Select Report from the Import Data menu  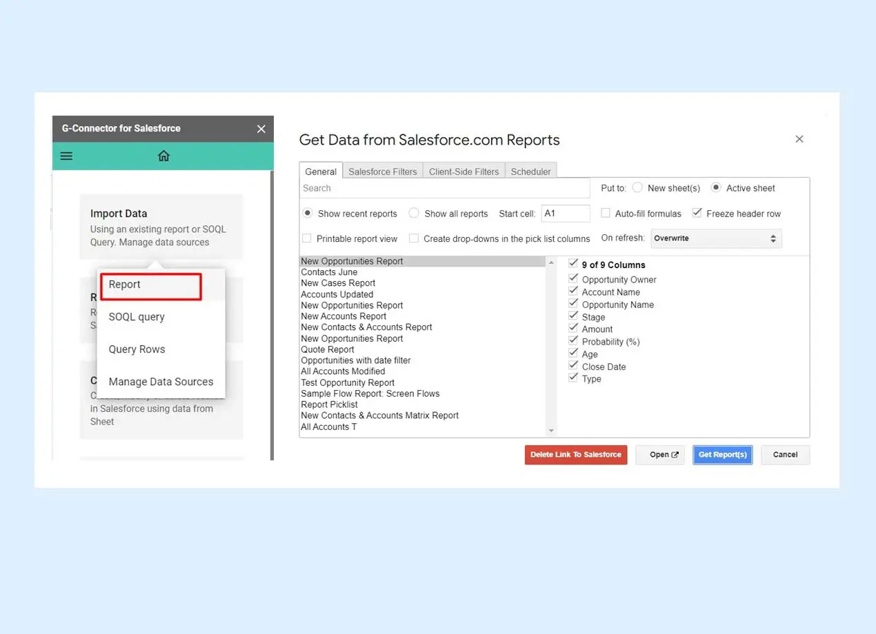point(151,285)
